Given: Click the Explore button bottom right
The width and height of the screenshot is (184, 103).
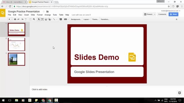Looking at the screenshot, I should pos(179,93).
